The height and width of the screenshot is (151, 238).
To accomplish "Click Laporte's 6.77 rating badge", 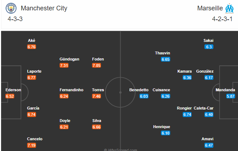I will tap(32, 78).
